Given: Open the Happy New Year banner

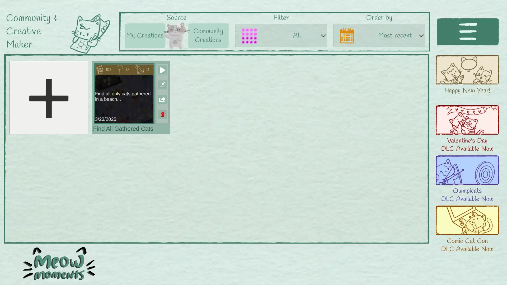Looking at the screenshot, I should click(467, 70).
